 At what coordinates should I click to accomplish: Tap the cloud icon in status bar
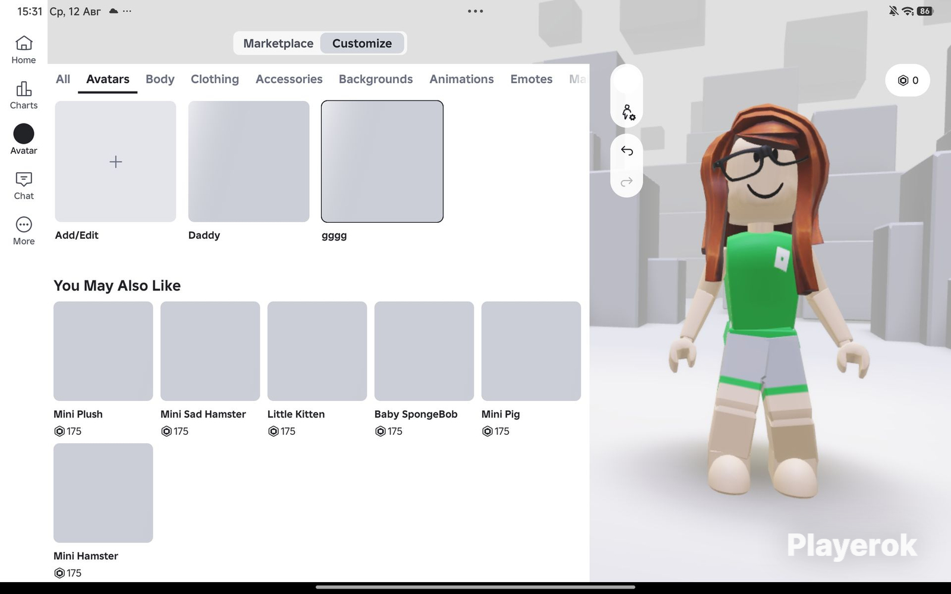[114, 11]
